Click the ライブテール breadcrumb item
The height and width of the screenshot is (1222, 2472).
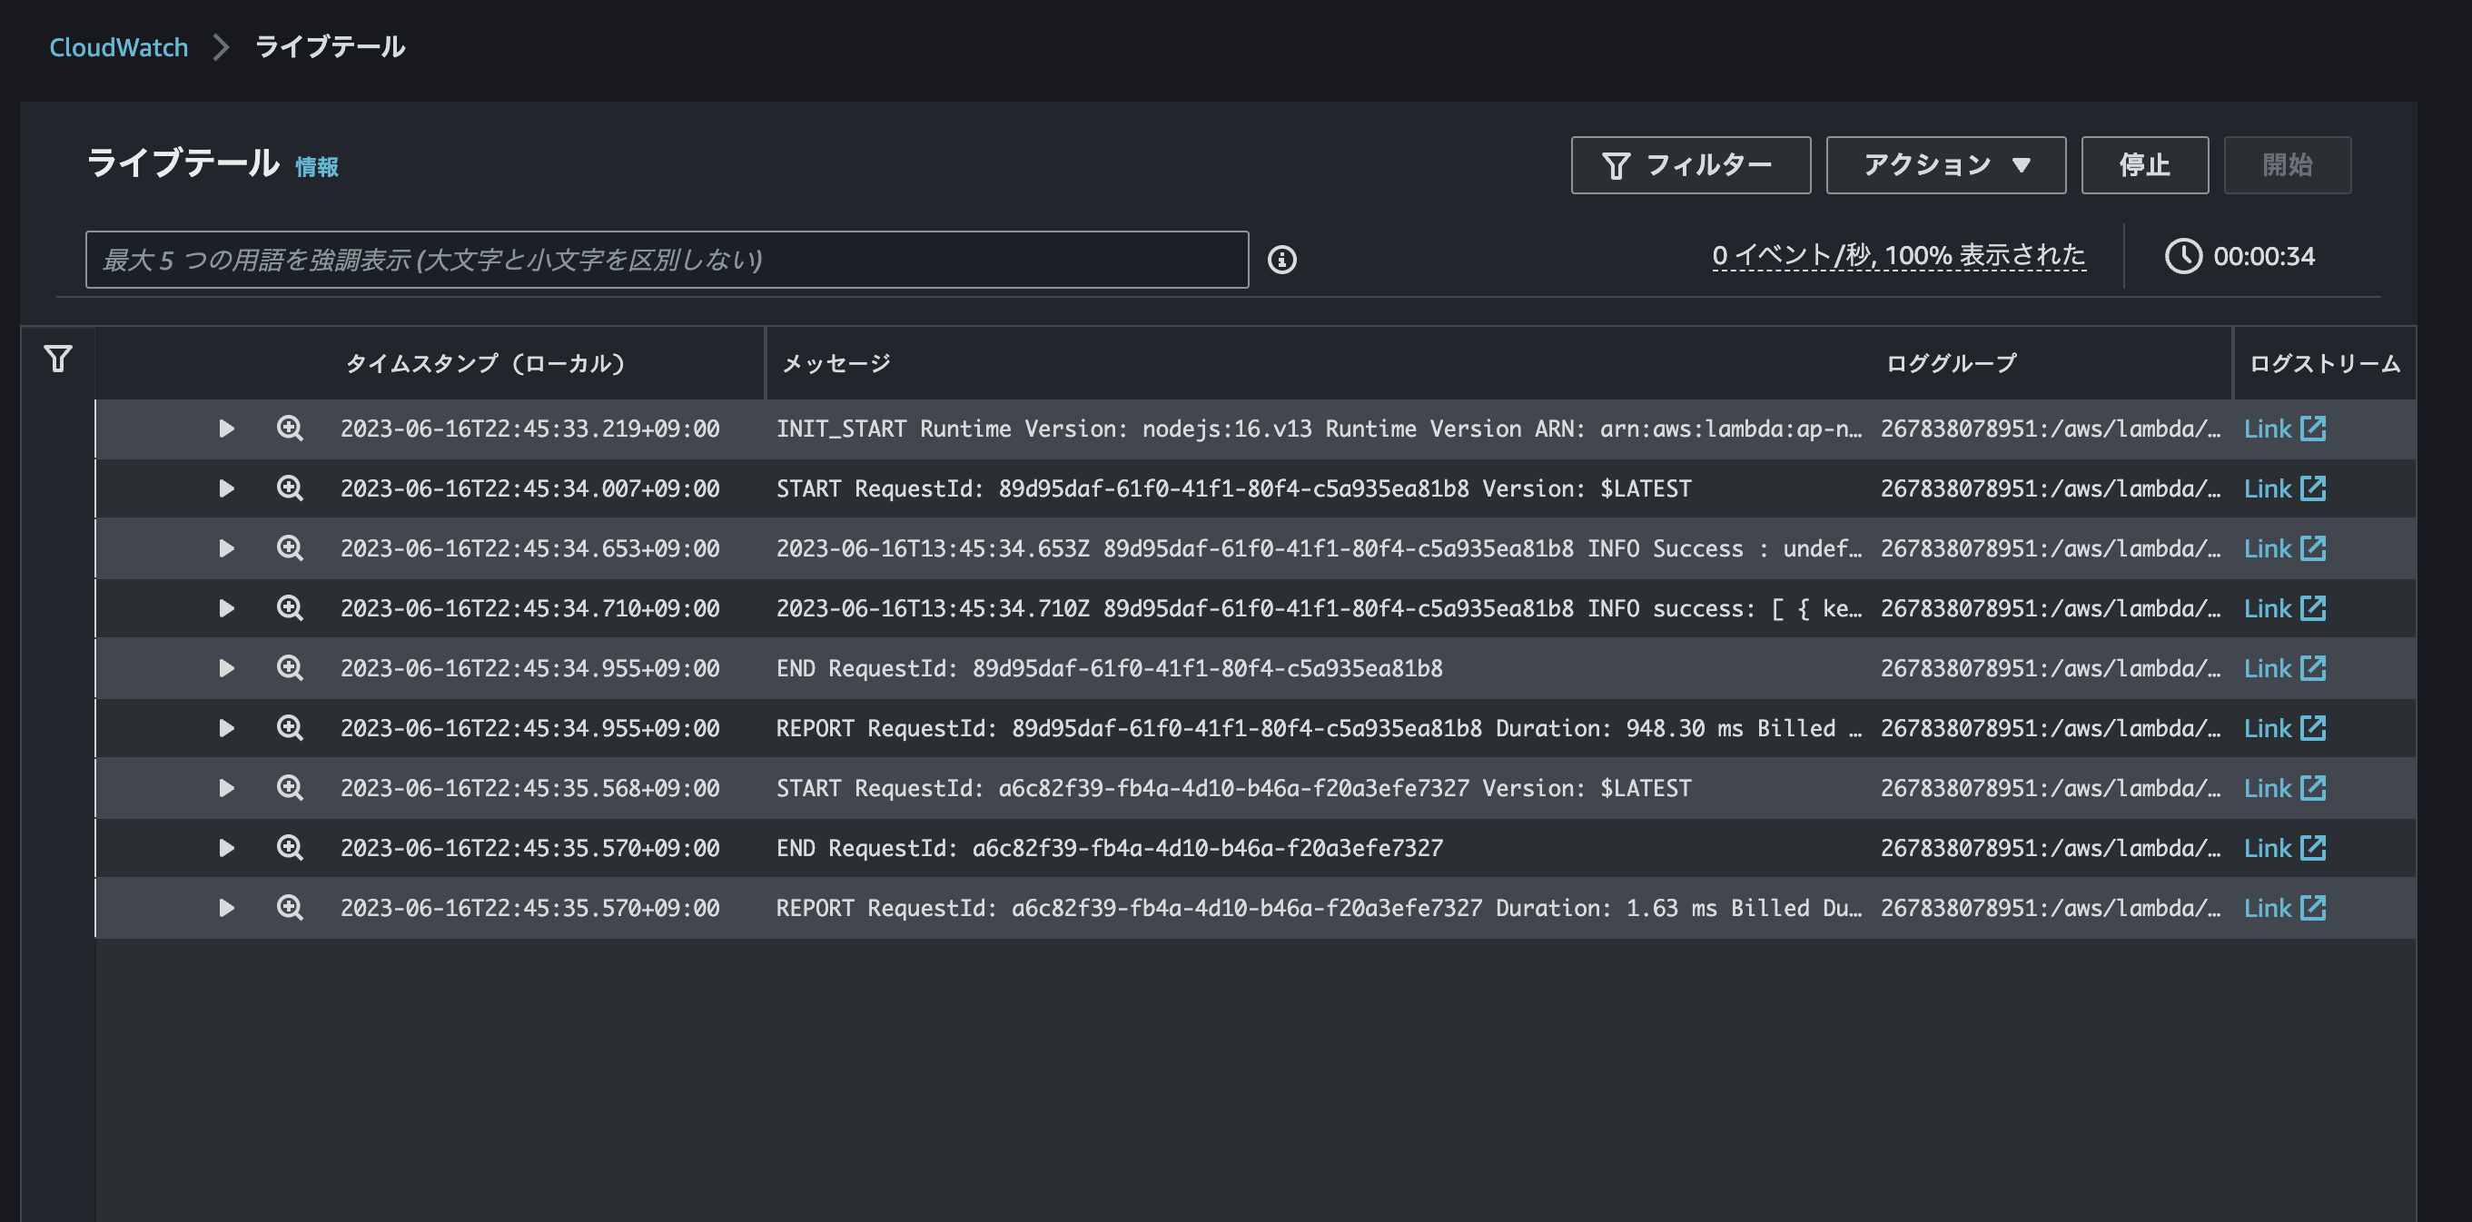pyautogui.click(x=329, y=46)
